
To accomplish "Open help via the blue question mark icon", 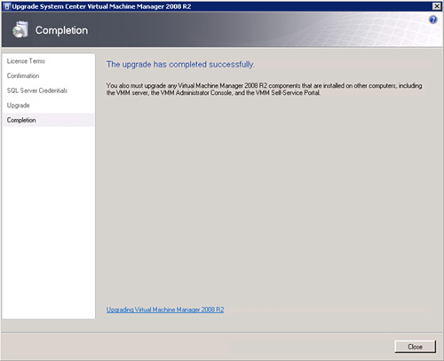I will [x=432, y=20].
